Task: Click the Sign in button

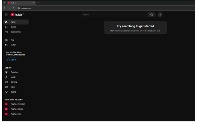Action: (12, 60)
